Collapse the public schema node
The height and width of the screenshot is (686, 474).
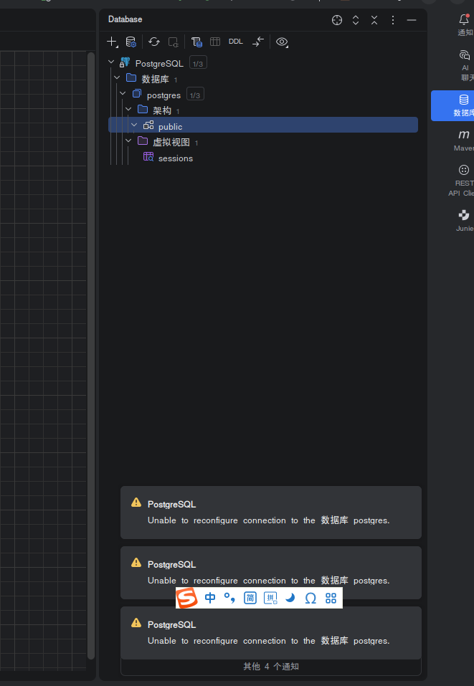[134, 125]
